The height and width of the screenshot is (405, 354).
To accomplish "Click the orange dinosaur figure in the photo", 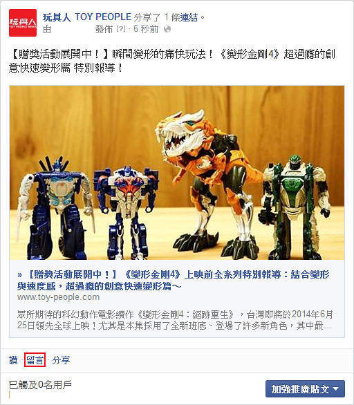I will [x=207, y=181].
